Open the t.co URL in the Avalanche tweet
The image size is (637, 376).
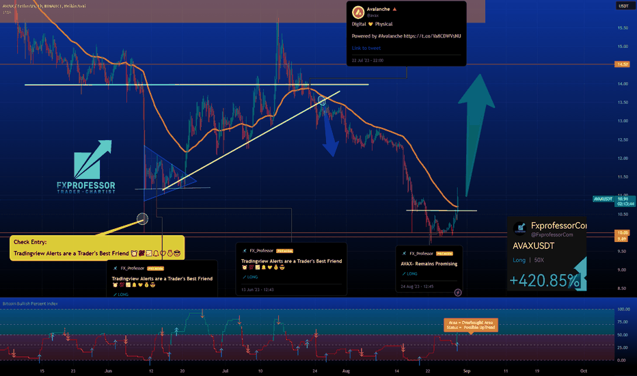(432, 36)
